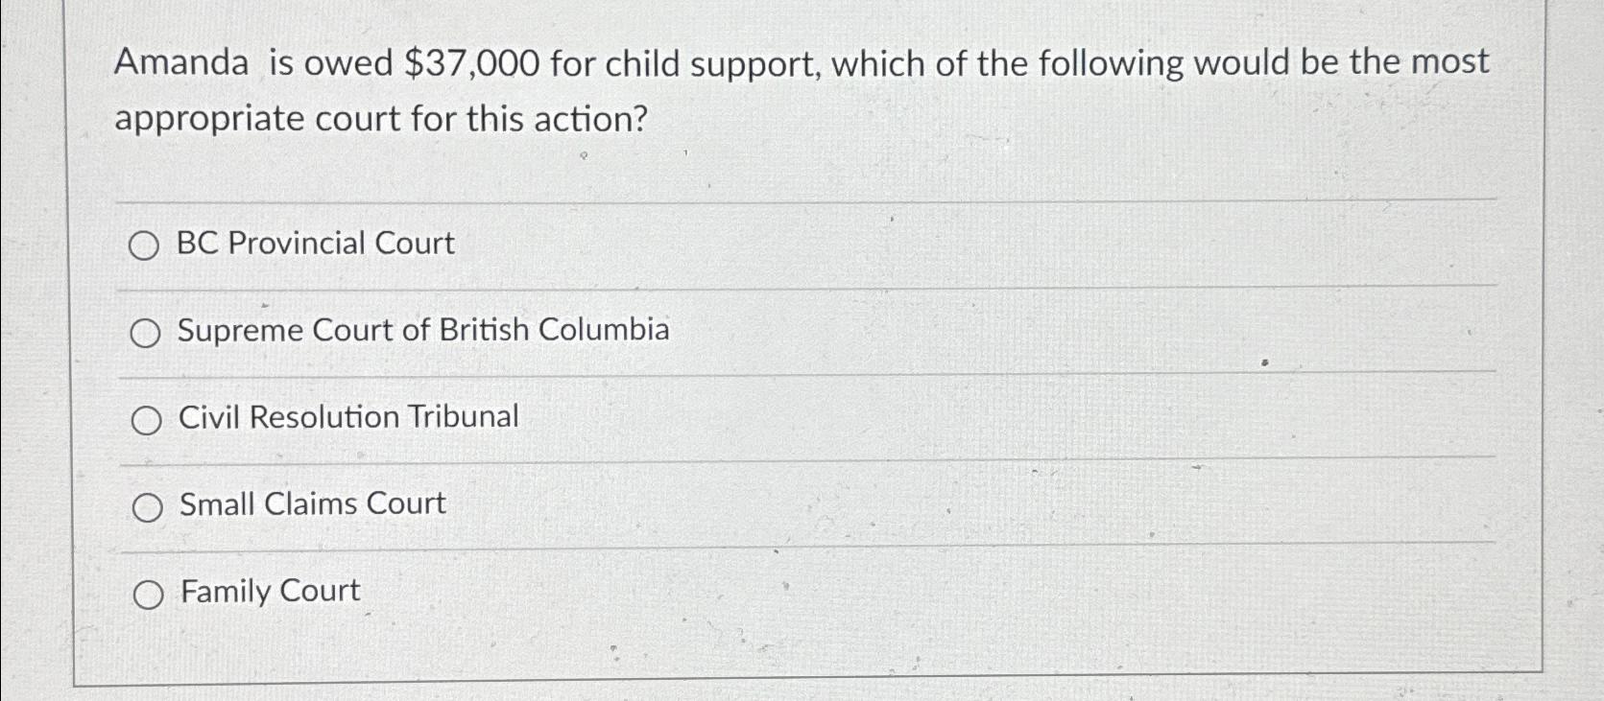1604x701 pixels.
Task: Click the BC Provincial Court answer label
Action: click(x=316, y=244)
